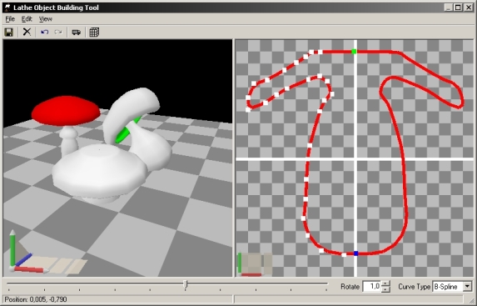Screen dimensions: 477x306
Task: Toggle the grid icon in toolbar
Action: (x=94, y=32)
